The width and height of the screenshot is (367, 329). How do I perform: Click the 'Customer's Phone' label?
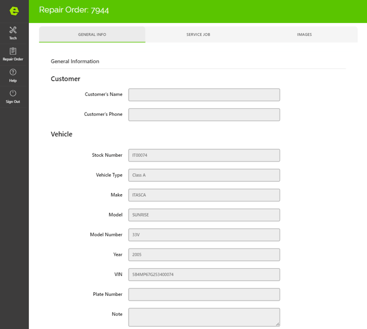click(103, 114)
